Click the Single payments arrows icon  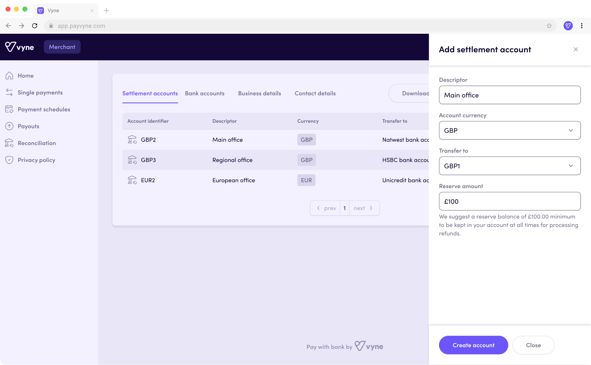coord(9,93)
